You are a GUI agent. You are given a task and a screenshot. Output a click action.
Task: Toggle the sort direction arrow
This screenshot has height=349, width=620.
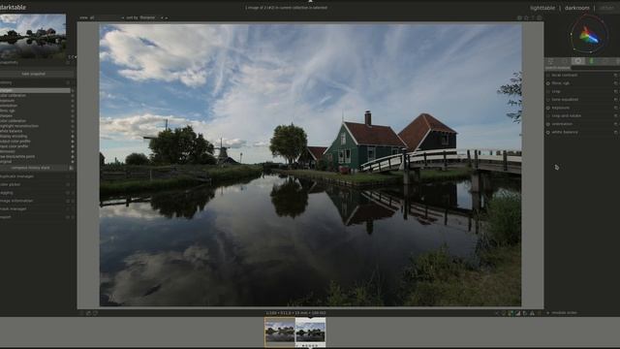point(167,17)
